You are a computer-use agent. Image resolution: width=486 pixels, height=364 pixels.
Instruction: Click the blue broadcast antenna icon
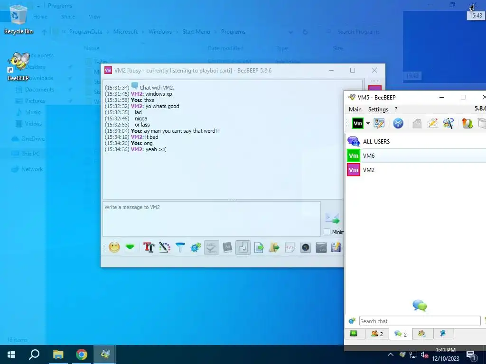(398, 124)
